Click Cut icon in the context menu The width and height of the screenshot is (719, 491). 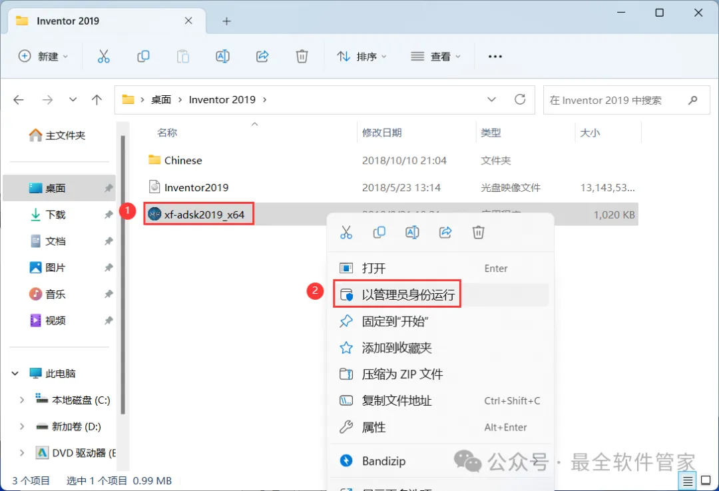tap(346, 233)
